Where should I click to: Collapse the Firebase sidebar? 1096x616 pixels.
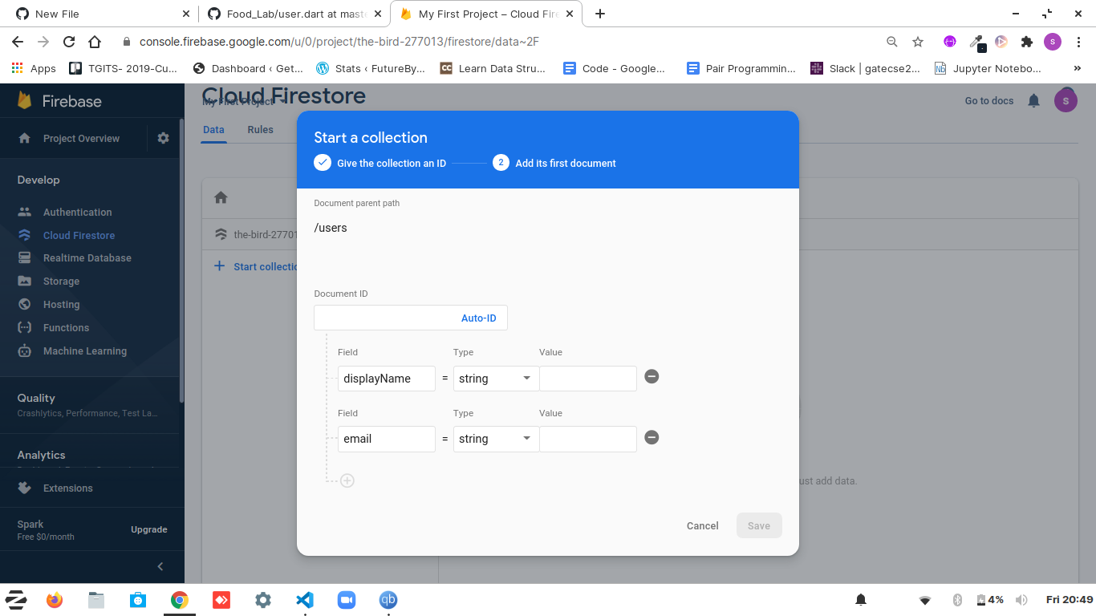click(x=160, y=566)
